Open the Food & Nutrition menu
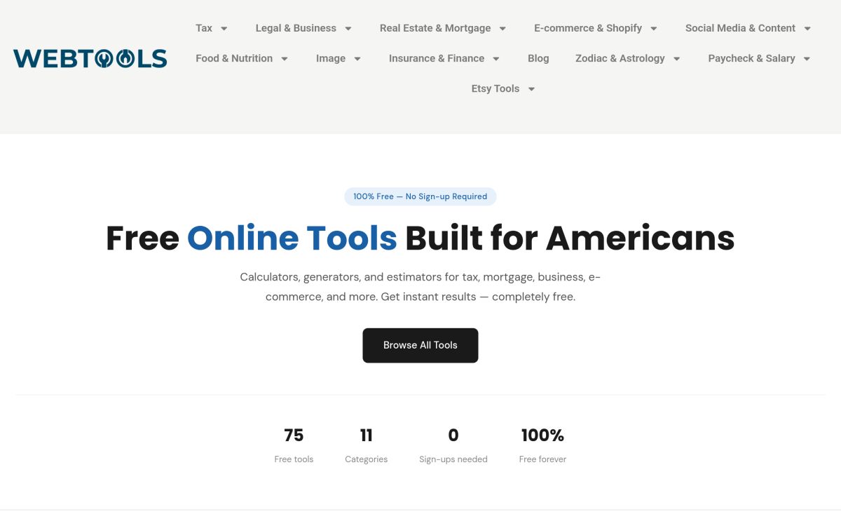The image size is (841, 526). 234,58
